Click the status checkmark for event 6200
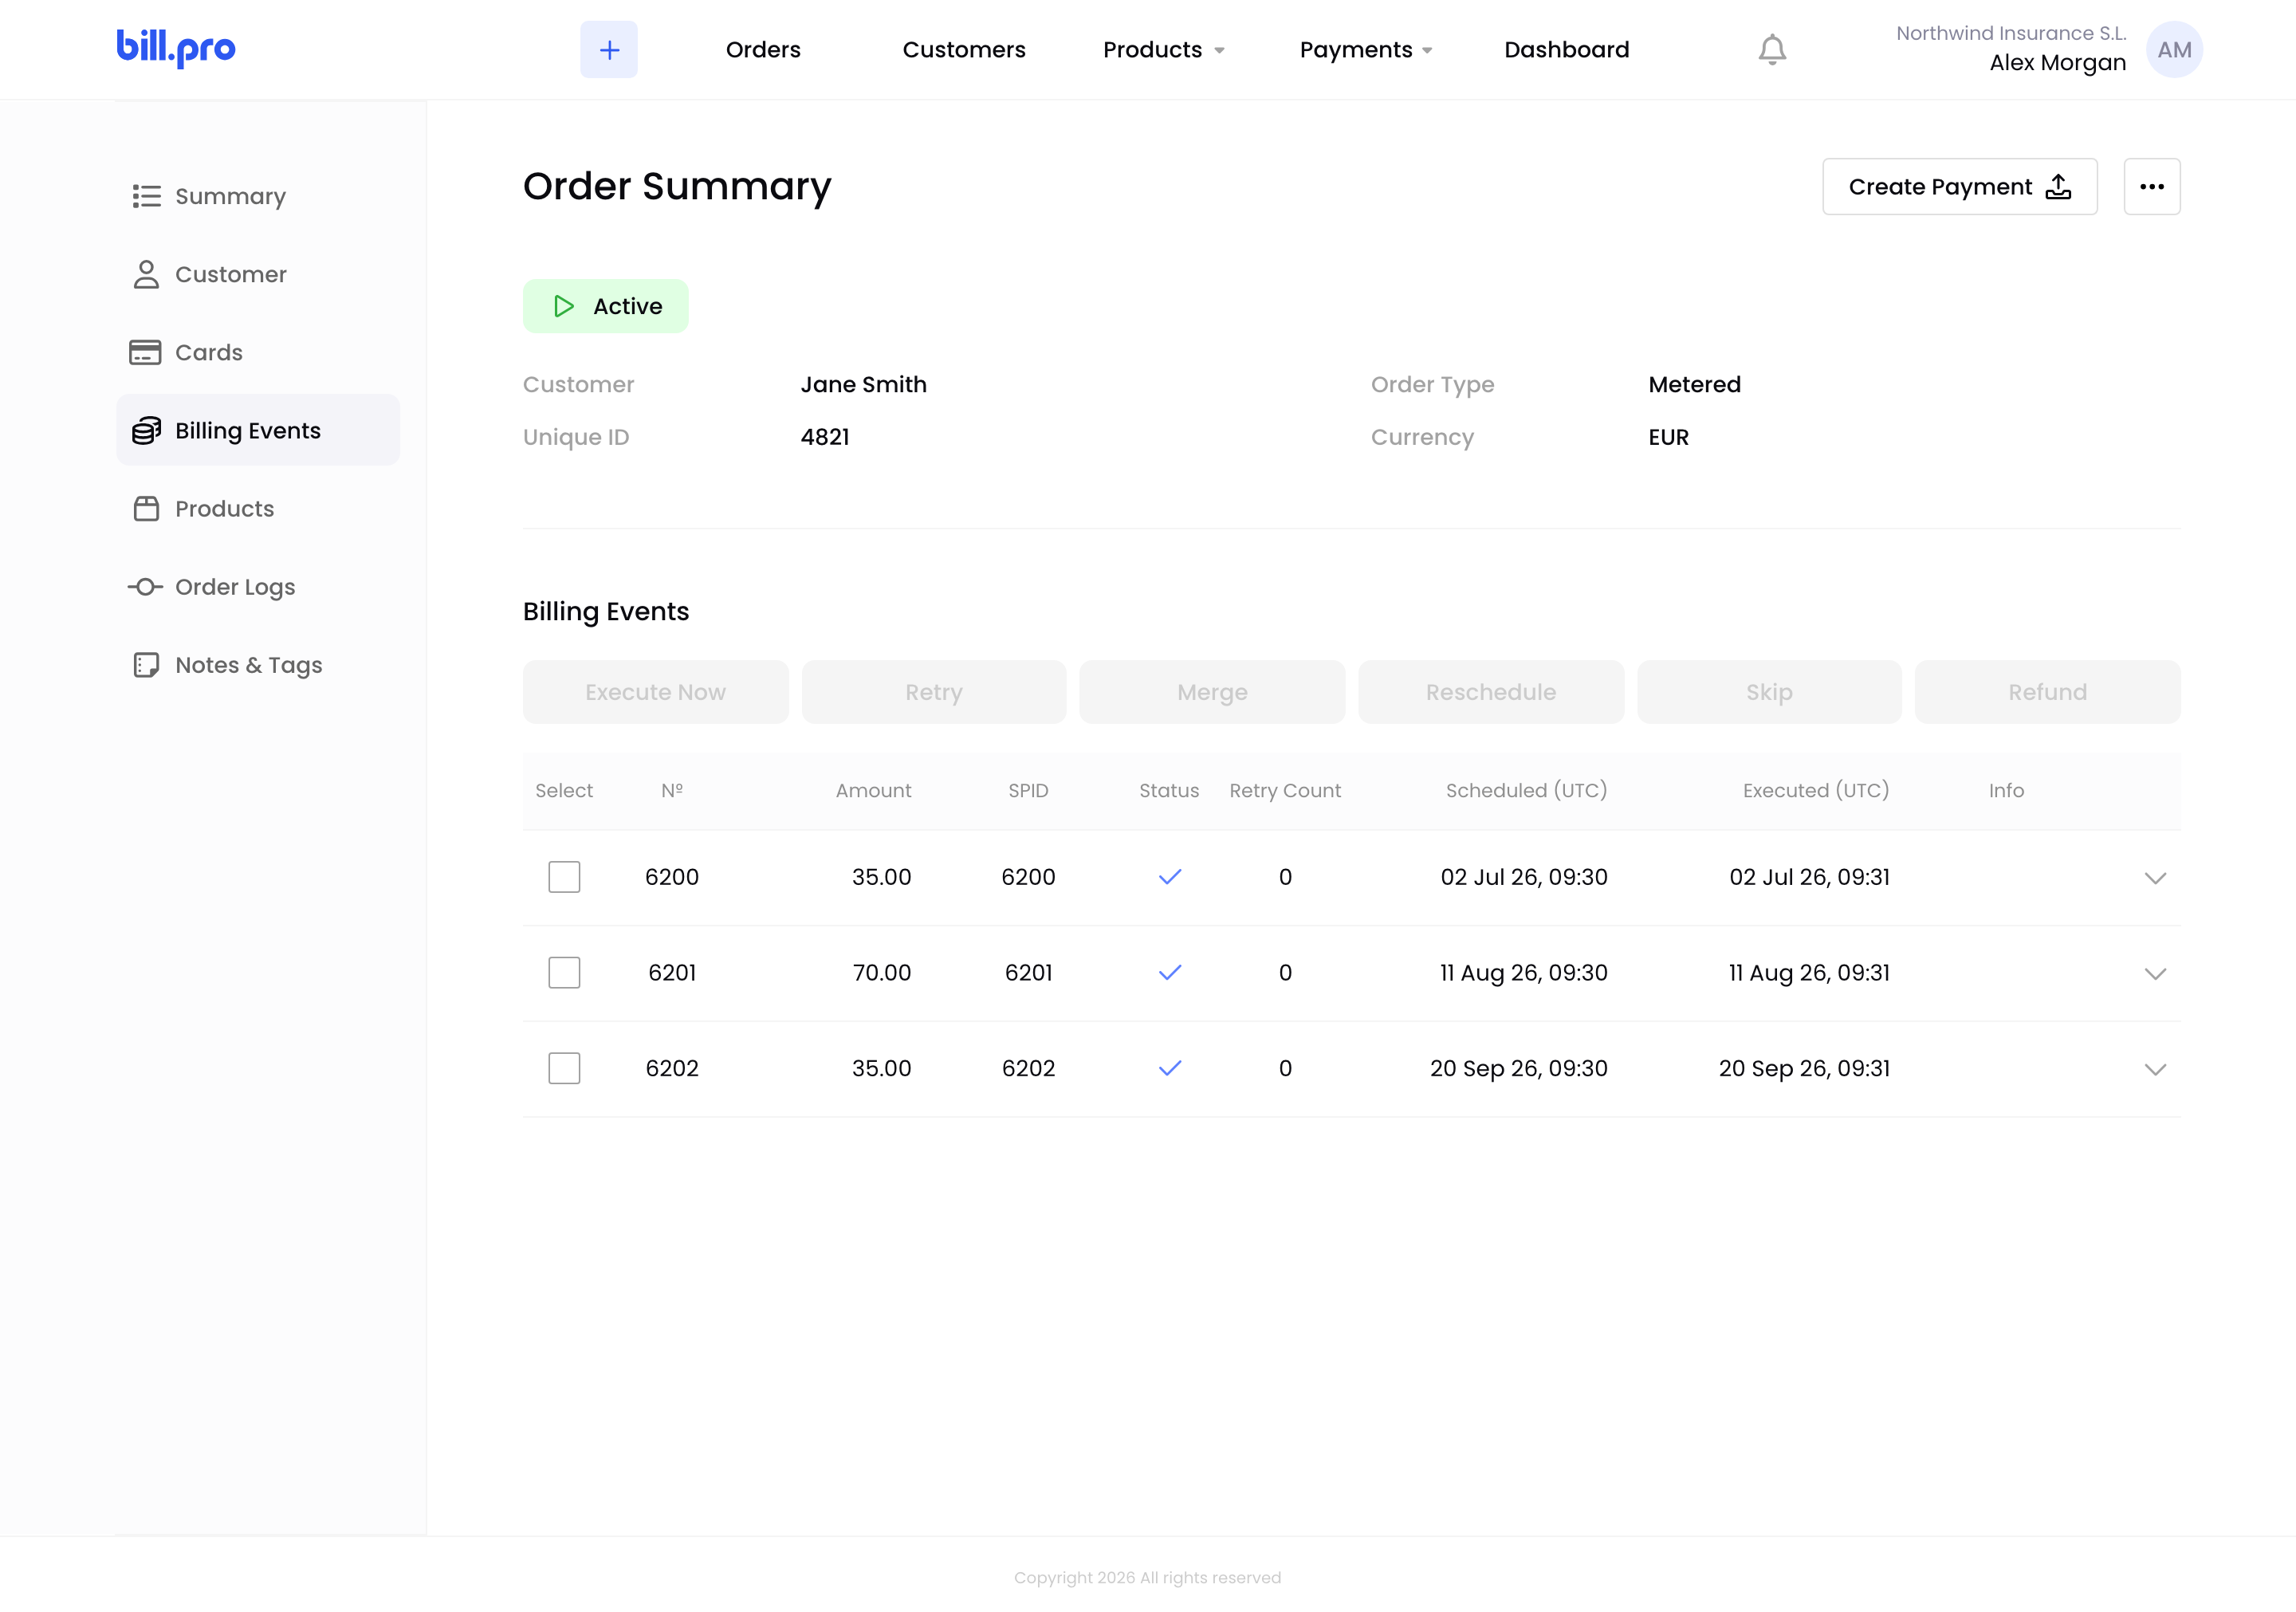The image size is (2296, 1612). (x=1170, y=877)
